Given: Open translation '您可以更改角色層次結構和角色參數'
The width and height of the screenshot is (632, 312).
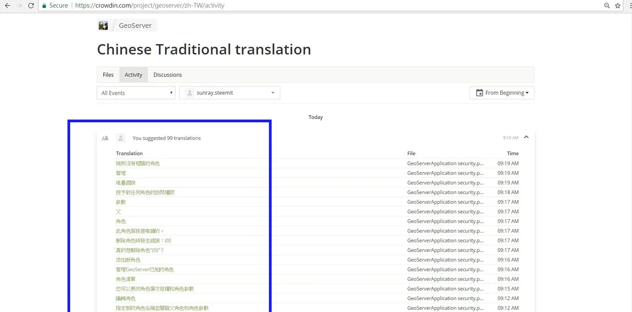Looking at the screenshot, I should (155, 289).
